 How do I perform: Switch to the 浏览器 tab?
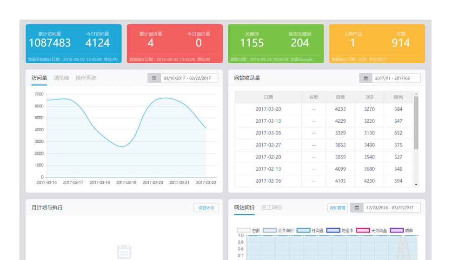tap(61, 78)
